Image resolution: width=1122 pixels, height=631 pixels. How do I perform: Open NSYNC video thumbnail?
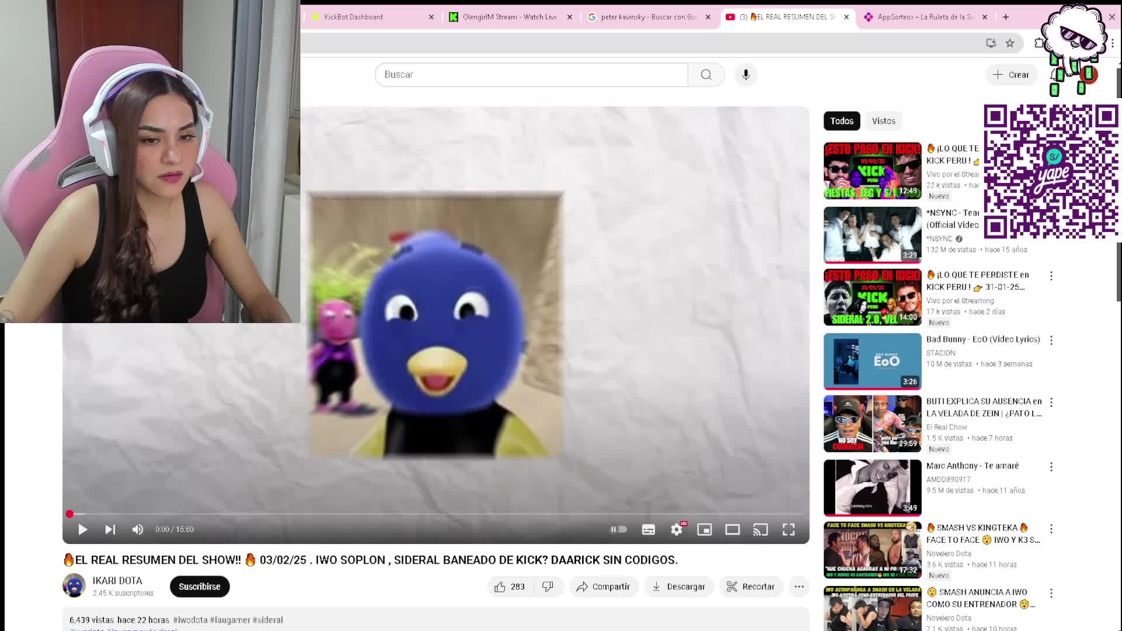pyautogui.click(x=872, y=235)
